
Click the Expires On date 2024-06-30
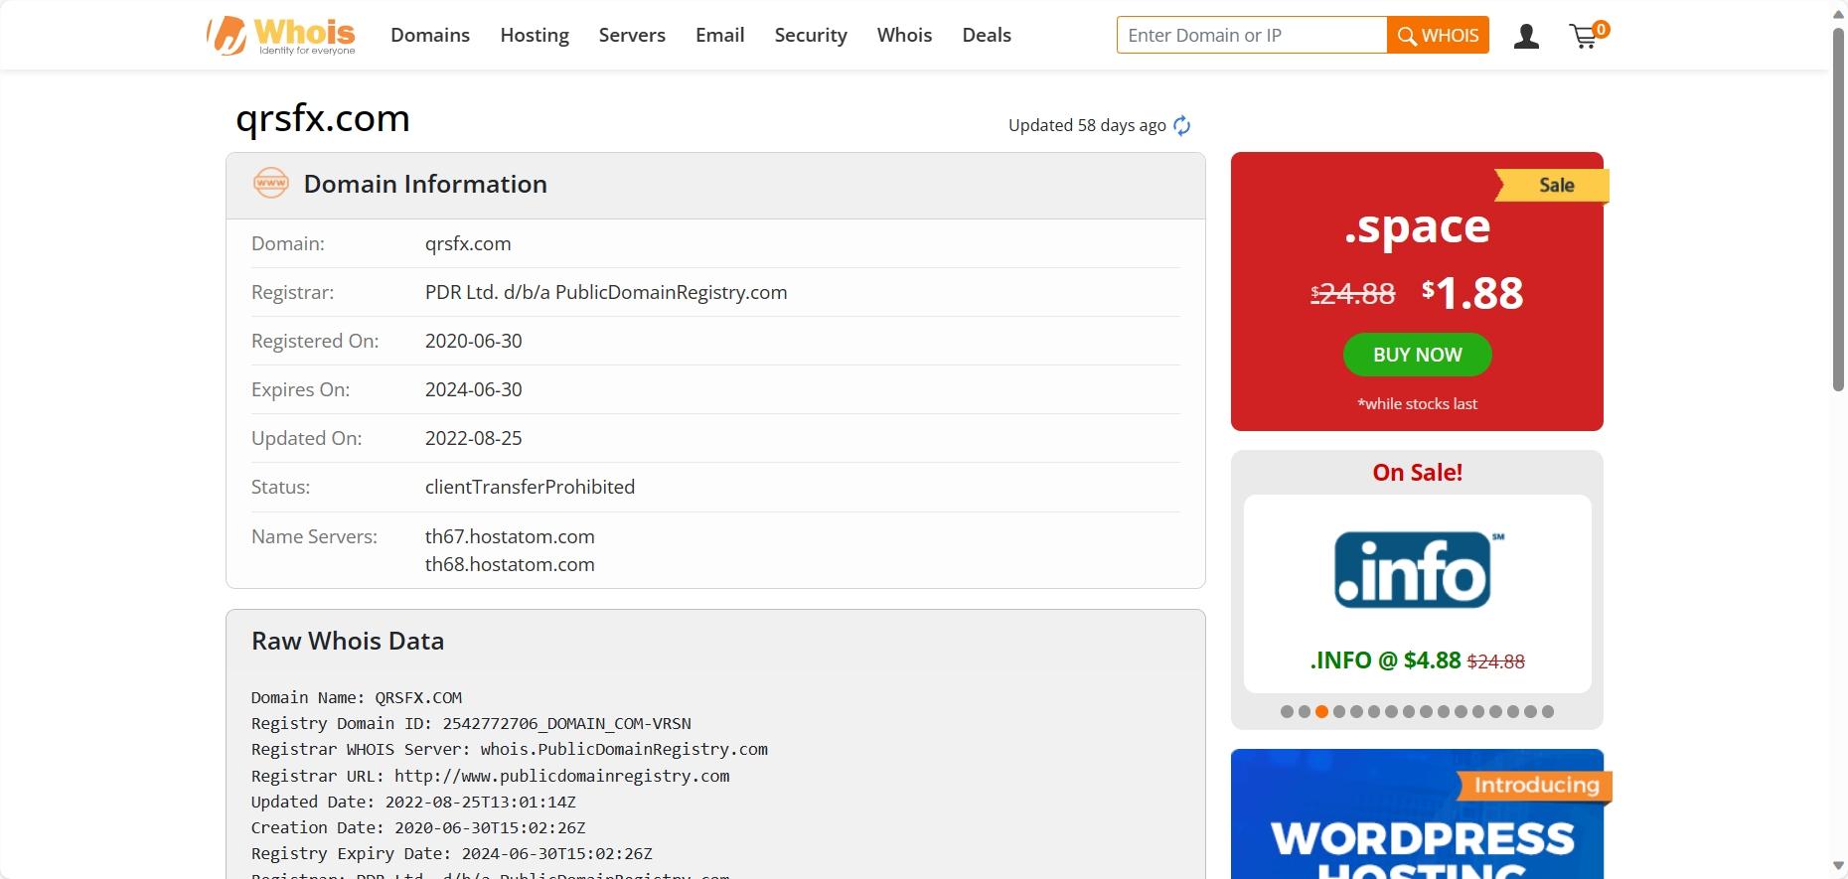pos(474,389)
